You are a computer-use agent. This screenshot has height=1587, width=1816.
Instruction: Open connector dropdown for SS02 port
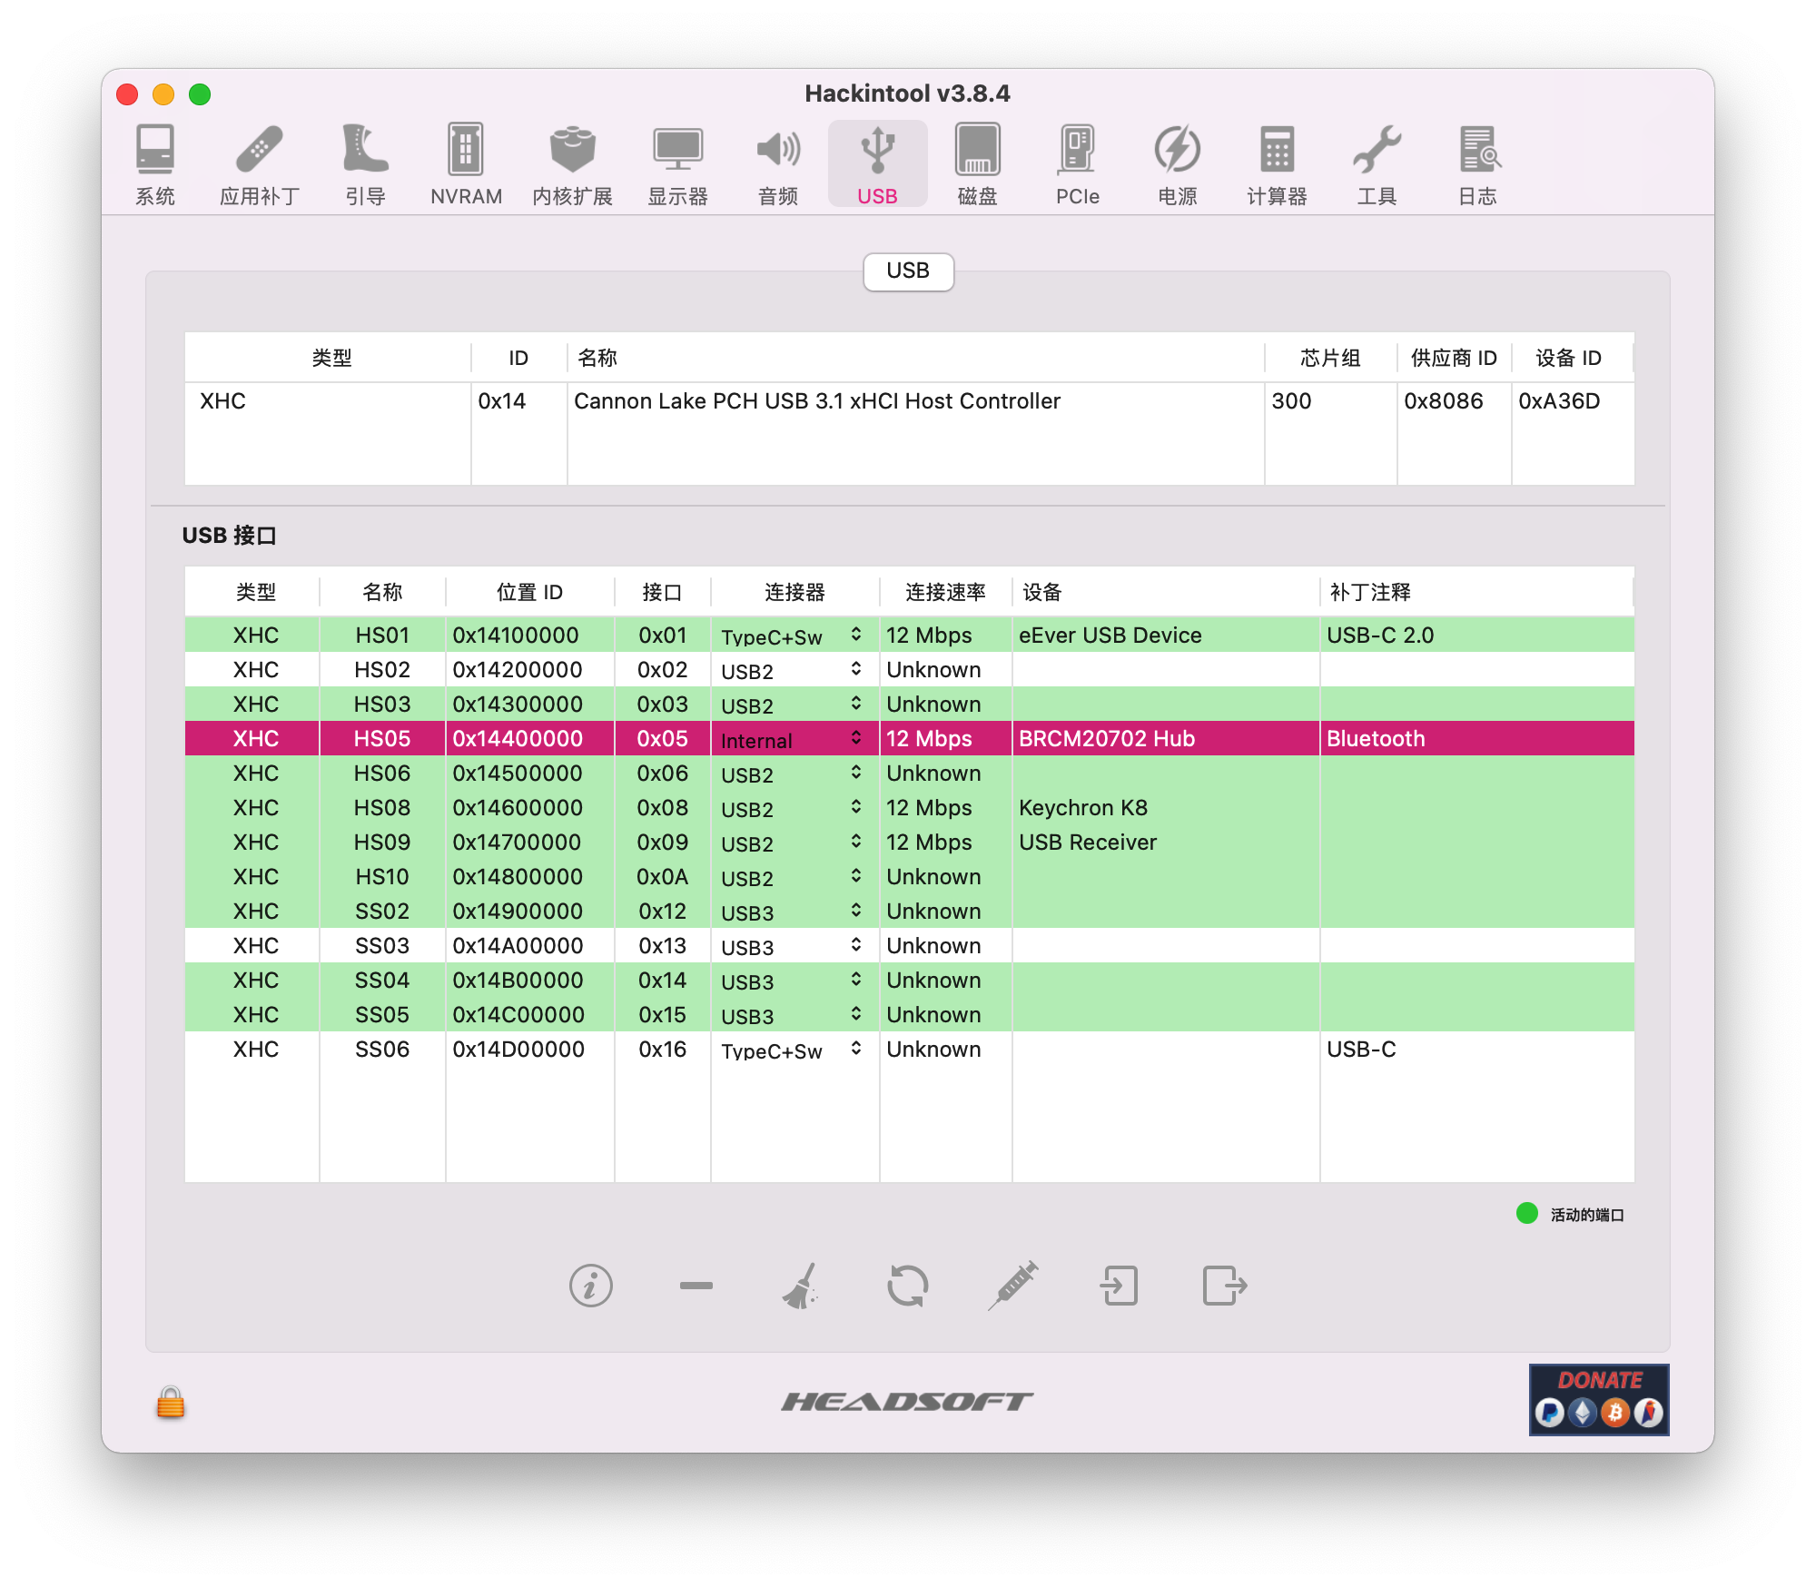pos(794,912)
